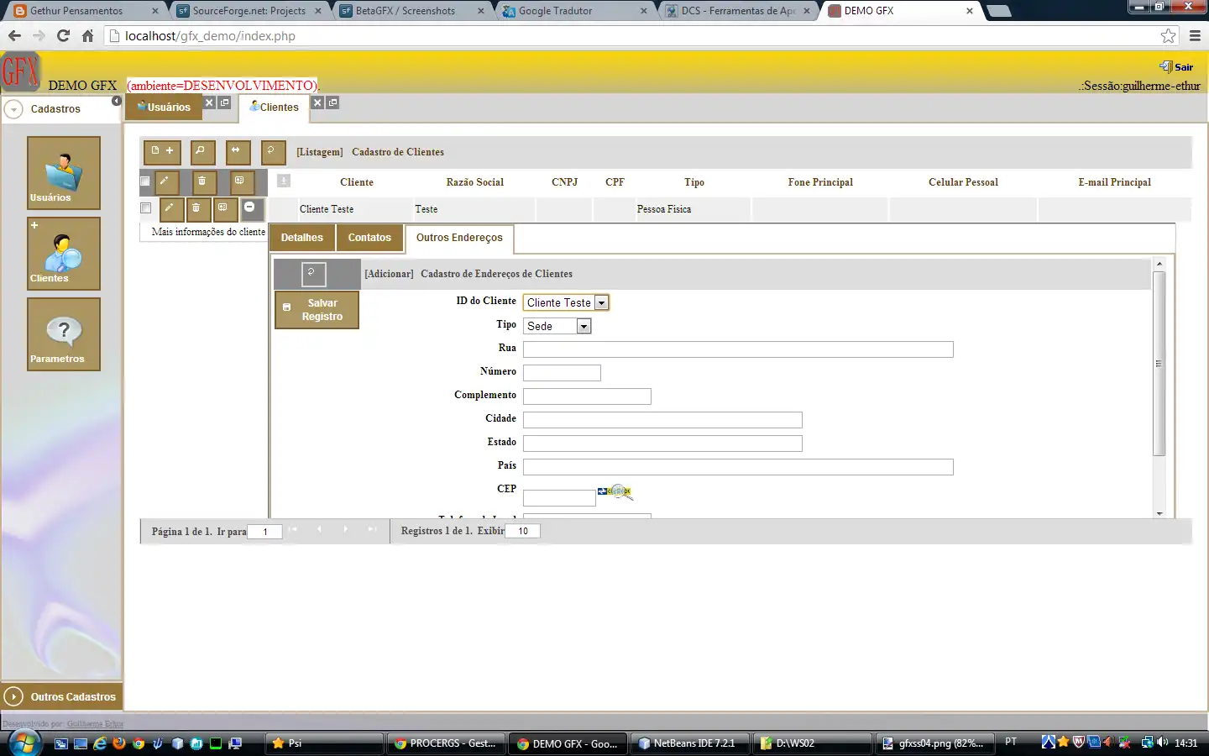Collapse Cliente Teste details with minus icon

(251, 209)
